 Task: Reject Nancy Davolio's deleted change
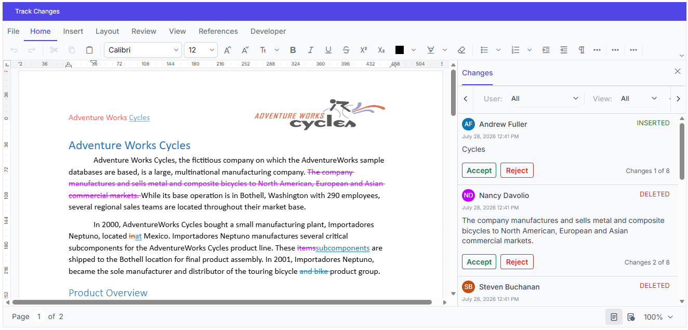517,262
